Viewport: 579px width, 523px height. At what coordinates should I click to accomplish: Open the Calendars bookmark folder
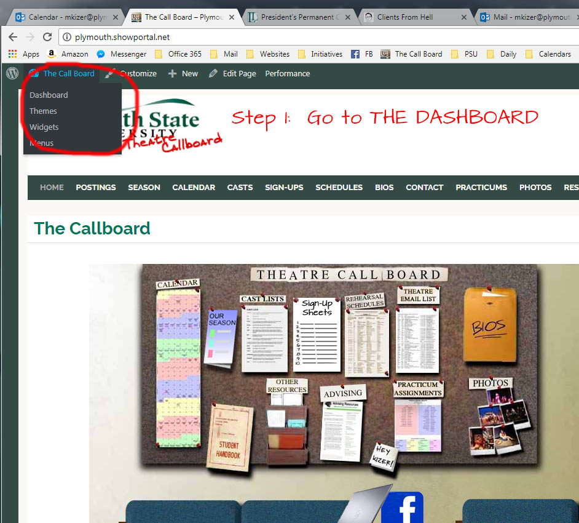point(548,54)
